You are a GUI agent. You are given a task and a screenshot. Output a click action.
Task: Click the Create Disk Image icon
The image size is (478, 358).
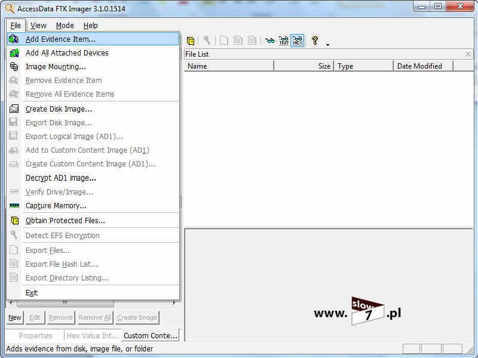click(14, 109)
